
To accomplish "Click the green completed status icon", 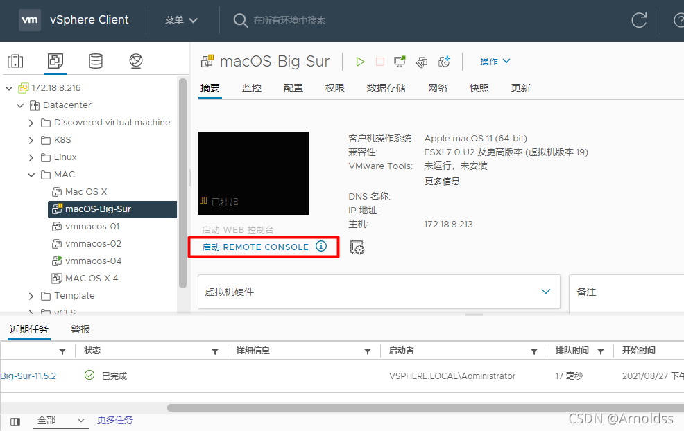I will tap(89, 375).
